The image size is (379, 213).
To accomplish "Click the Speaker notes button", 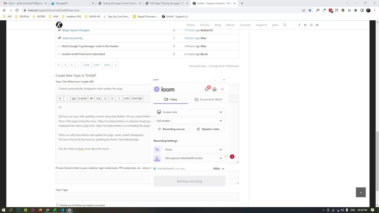I will click(x=208, y=129).
